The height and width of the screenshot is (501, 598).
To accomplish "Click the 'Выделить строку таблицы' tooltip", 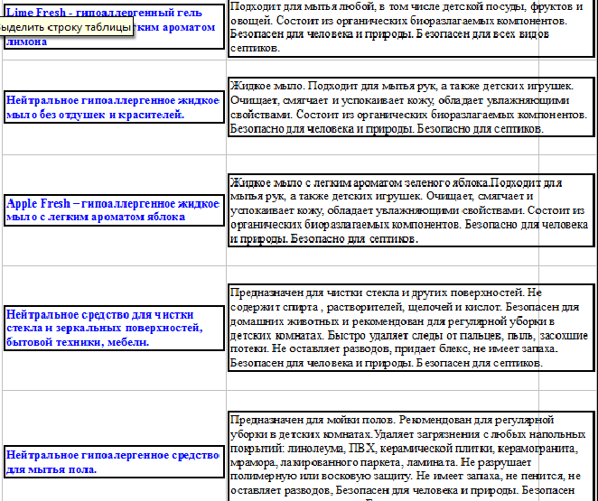I will (x=66, y=27).
